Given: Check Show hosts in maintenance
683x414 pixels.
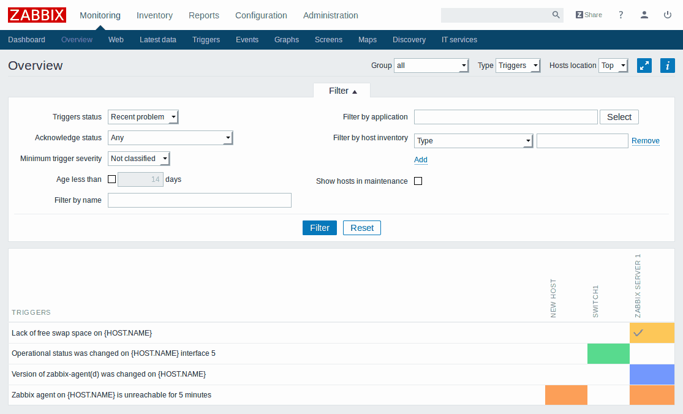Looking at the screenshot, I should pyautogui.click(x=418, y=181).
